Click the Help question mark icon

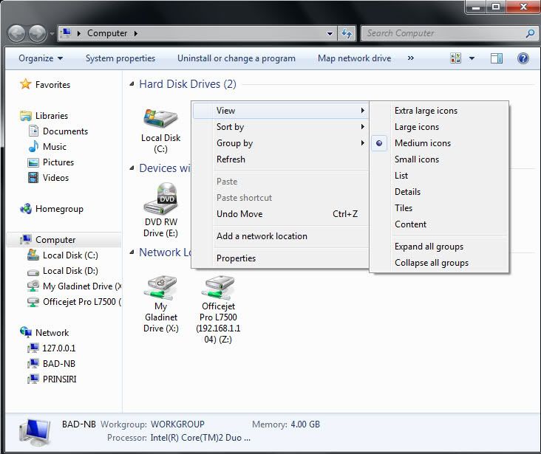click(x=523, y=58)
